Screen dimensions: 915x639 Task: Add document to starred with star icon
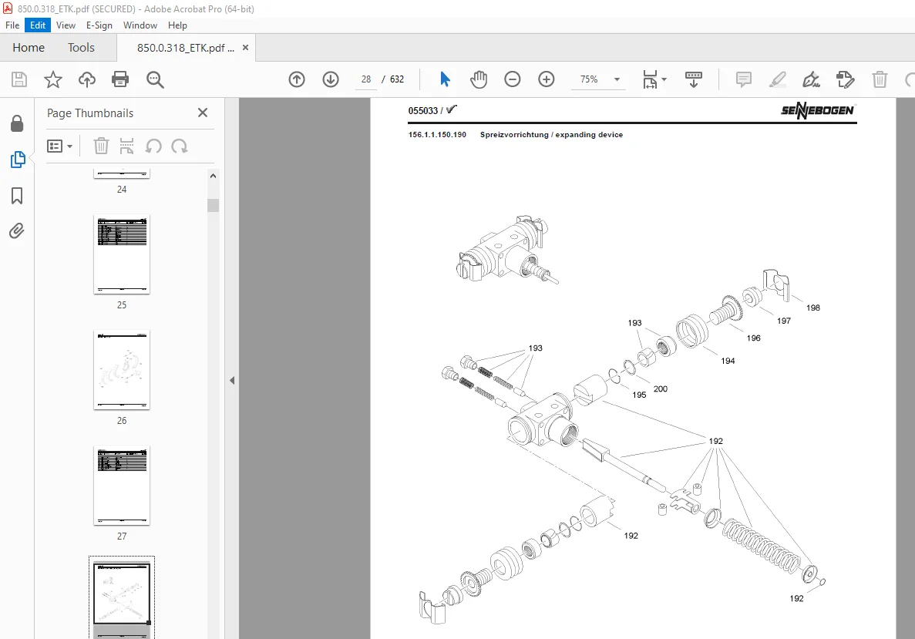click(53, 79)
